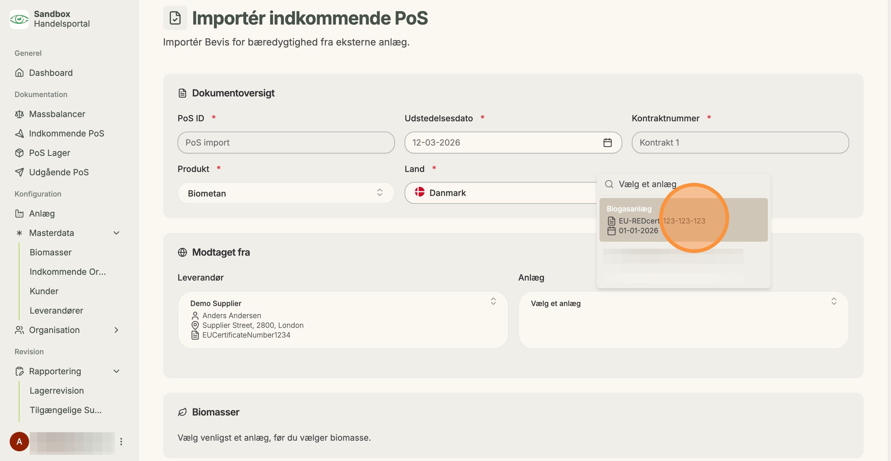This screenshot has width=891, height=461.
Task: Click the user avatar with letter A
Action: click(19, 441)
